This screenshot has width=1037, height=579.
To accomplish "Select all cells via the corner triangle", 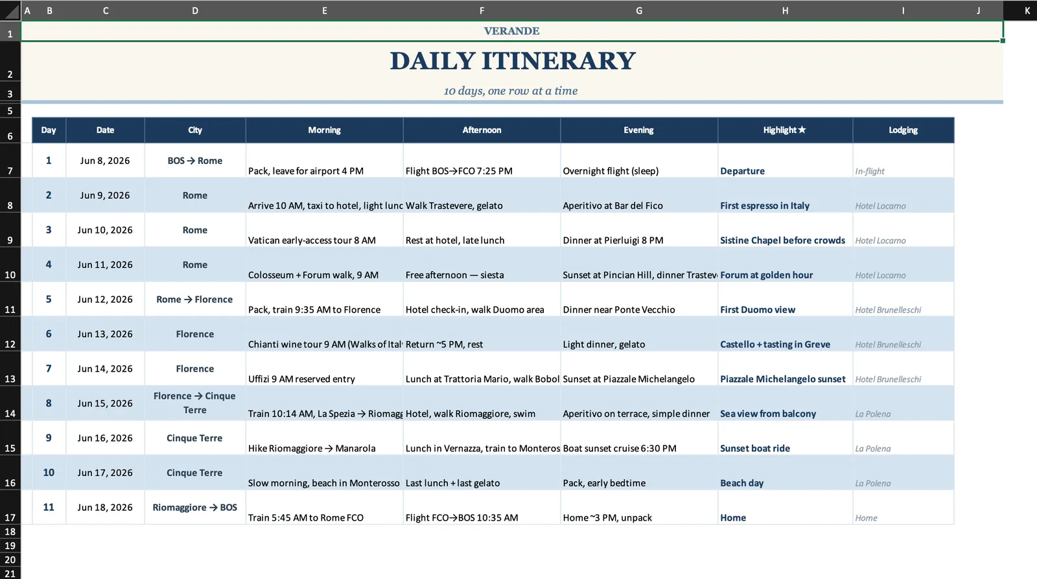I will [x=10, y=10].
